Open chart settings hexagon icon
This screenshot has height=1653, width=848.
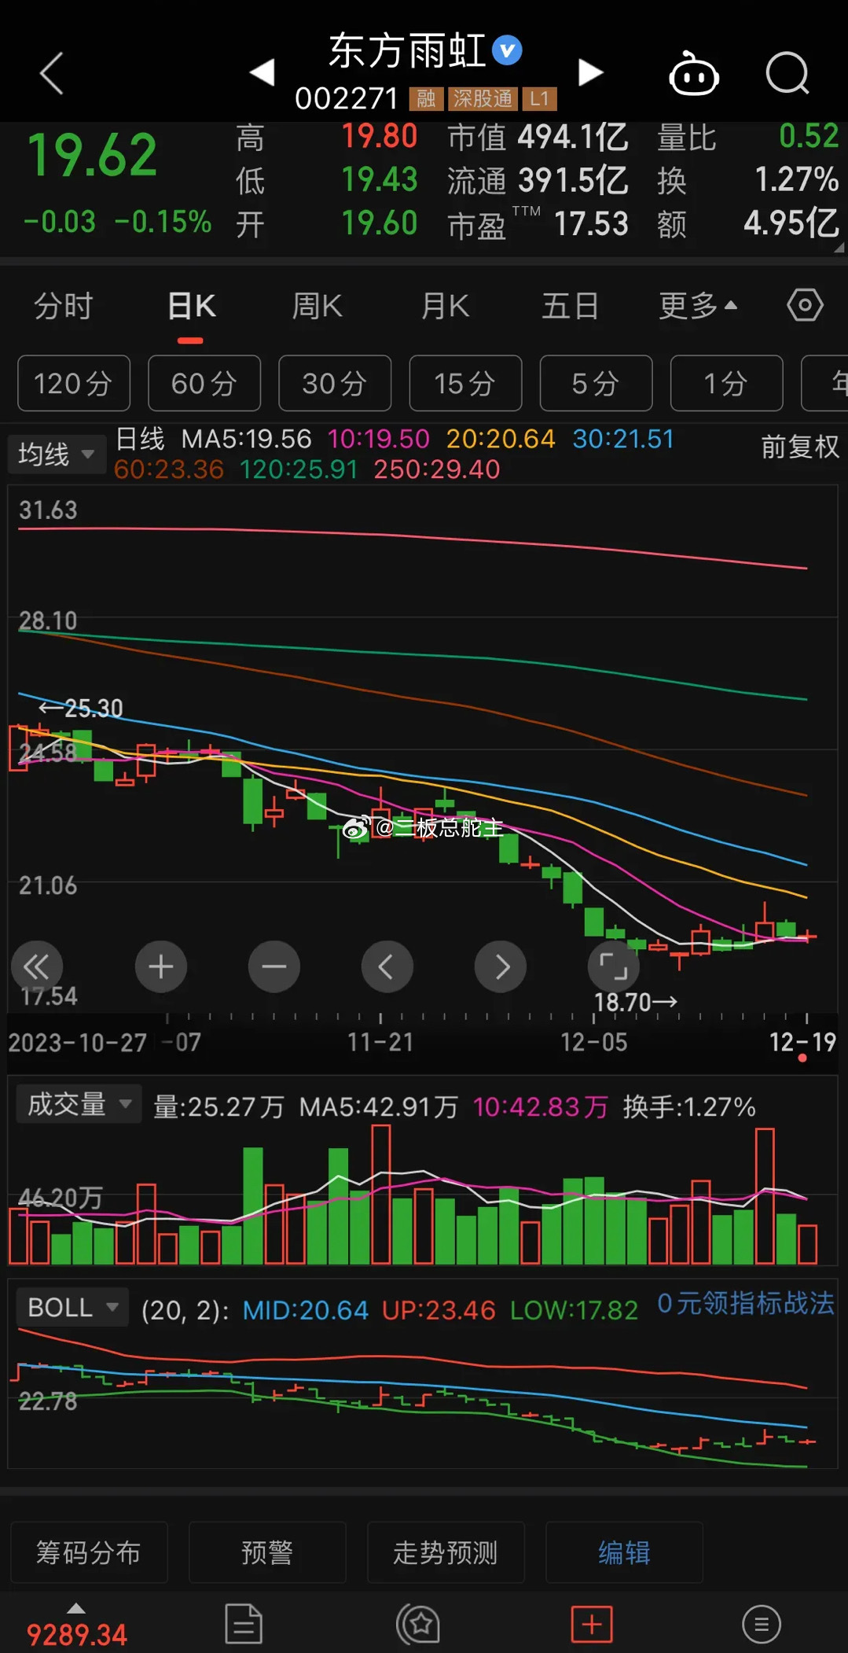(x=805, y=304)
